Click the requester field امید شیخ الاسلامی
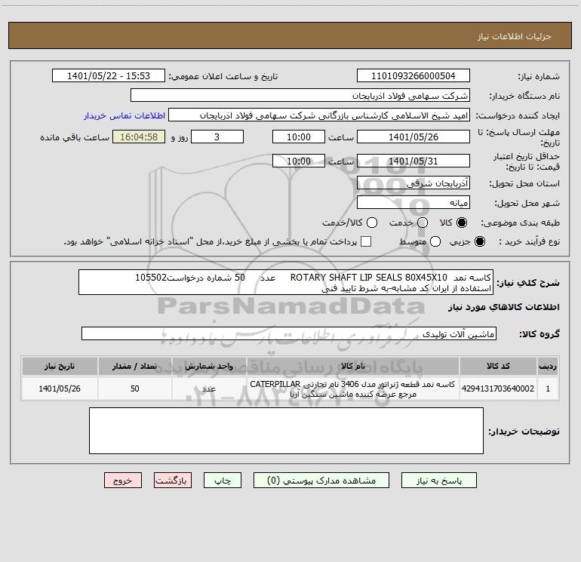This screenshot has height=562, width=581. (319, 115)
